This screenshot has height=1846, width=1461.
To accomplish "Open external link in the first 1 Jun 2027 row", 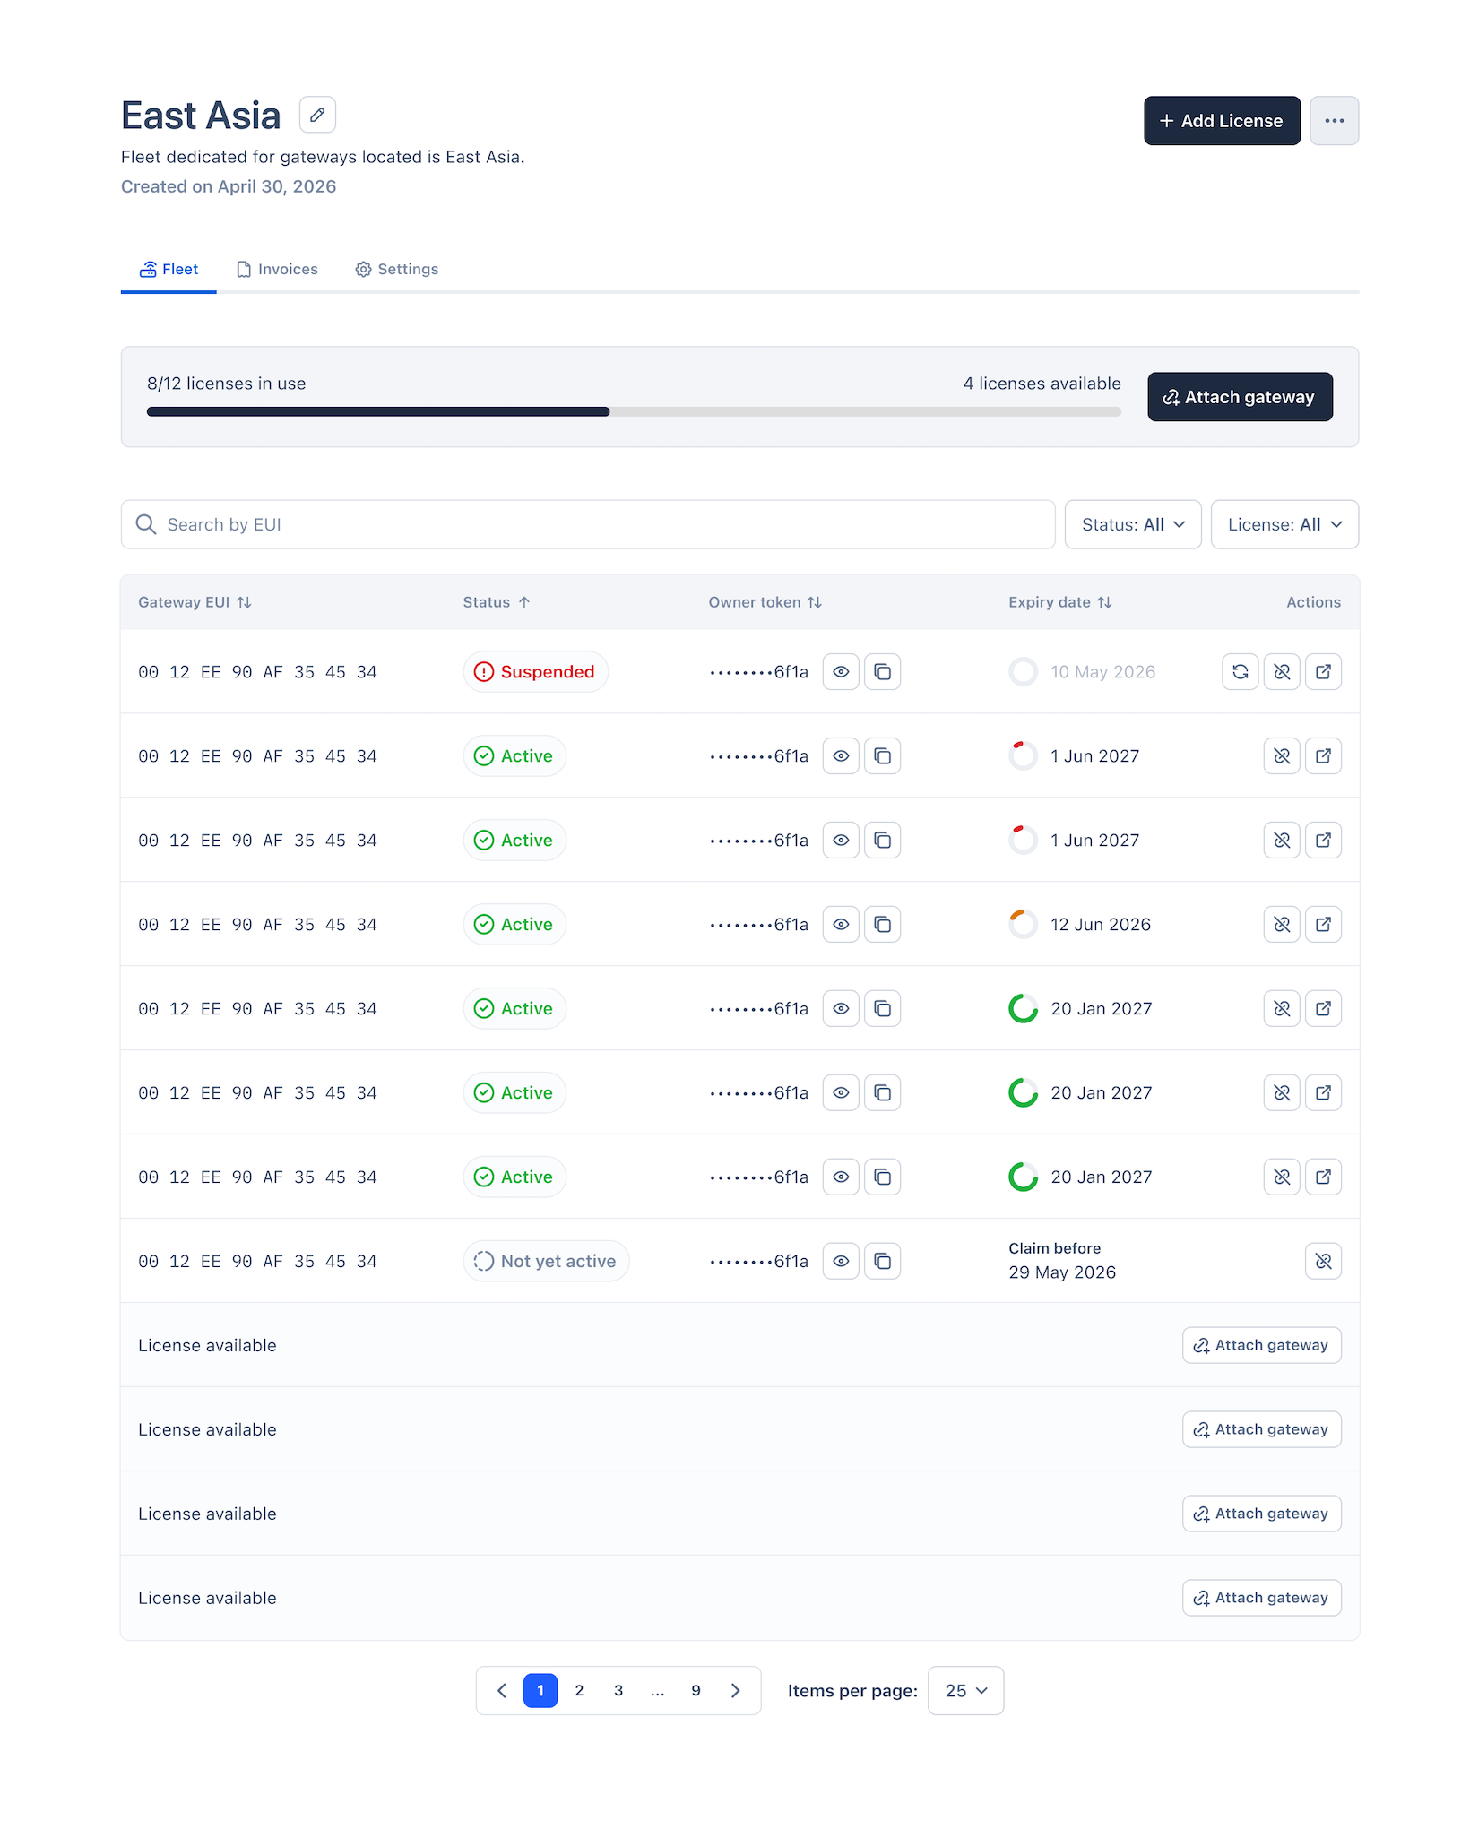I will click(1323, 756).
